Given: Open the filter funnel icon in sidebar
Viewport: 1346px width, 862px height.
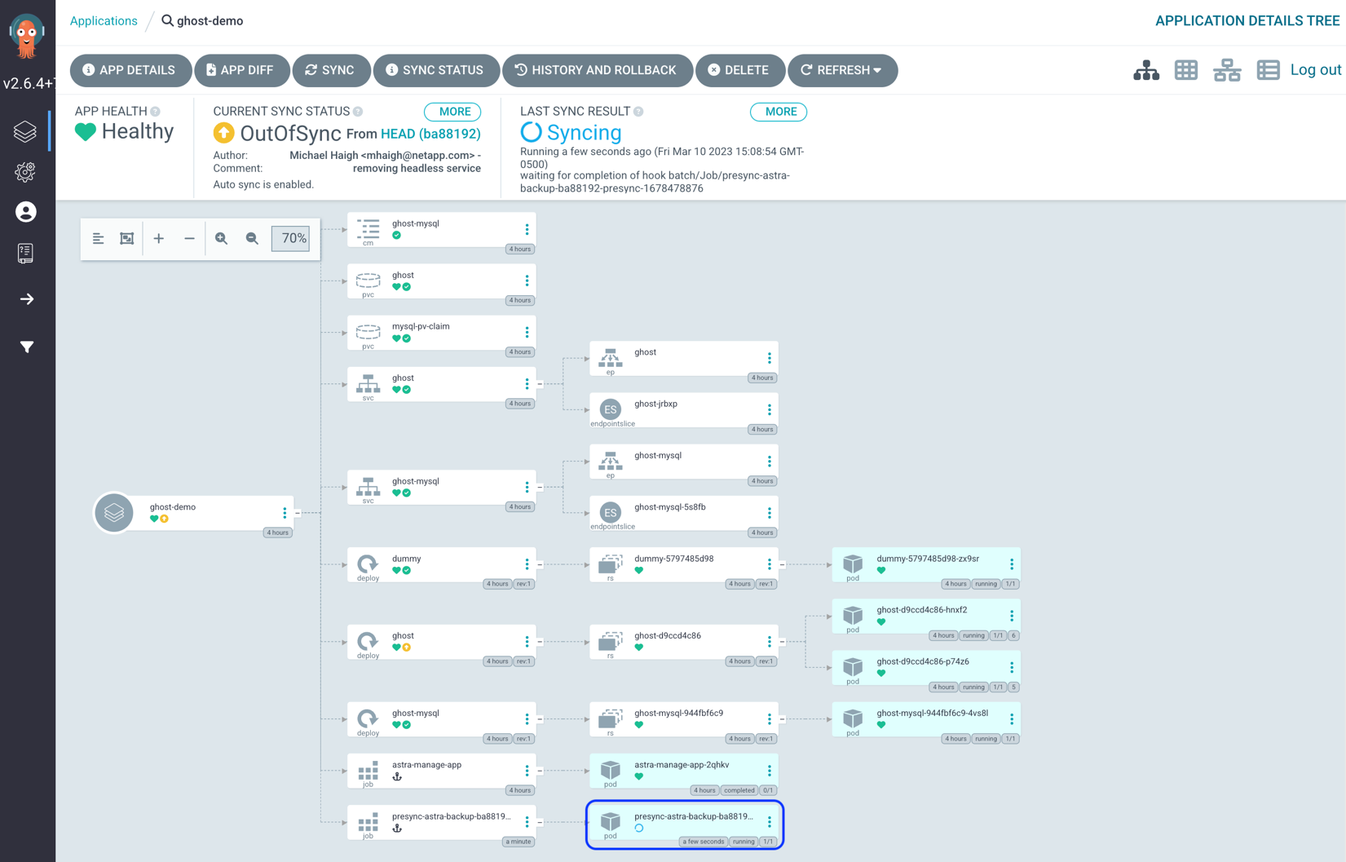Looking at the screenshot, I should pyautogui.click(x=27, y=347).
